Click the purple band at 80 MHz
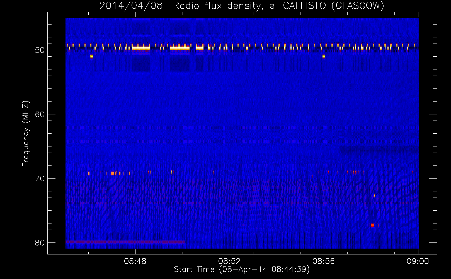The height and width of the screenshot is (279, 451). (125, 242)
